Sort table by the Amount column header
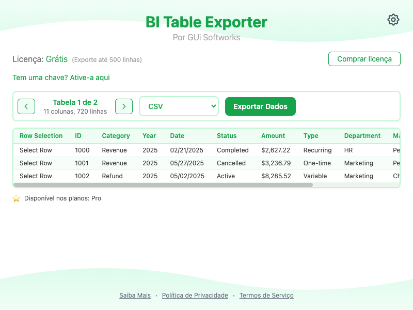The image size is (413, 310). tap(273, 136)
